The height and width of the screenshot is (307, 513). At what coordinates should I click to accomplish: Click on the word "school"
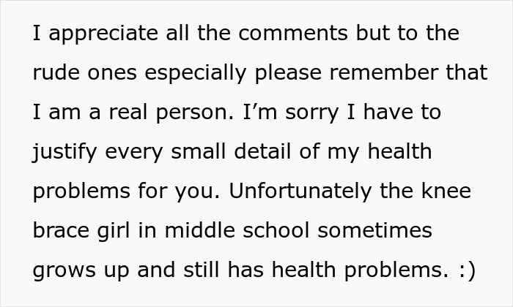[x=276, y=230]
